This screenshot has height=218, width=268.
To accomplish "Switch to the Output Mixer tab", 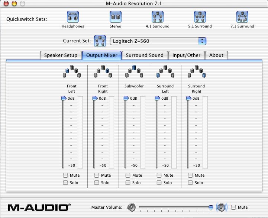I will [102, 55].
